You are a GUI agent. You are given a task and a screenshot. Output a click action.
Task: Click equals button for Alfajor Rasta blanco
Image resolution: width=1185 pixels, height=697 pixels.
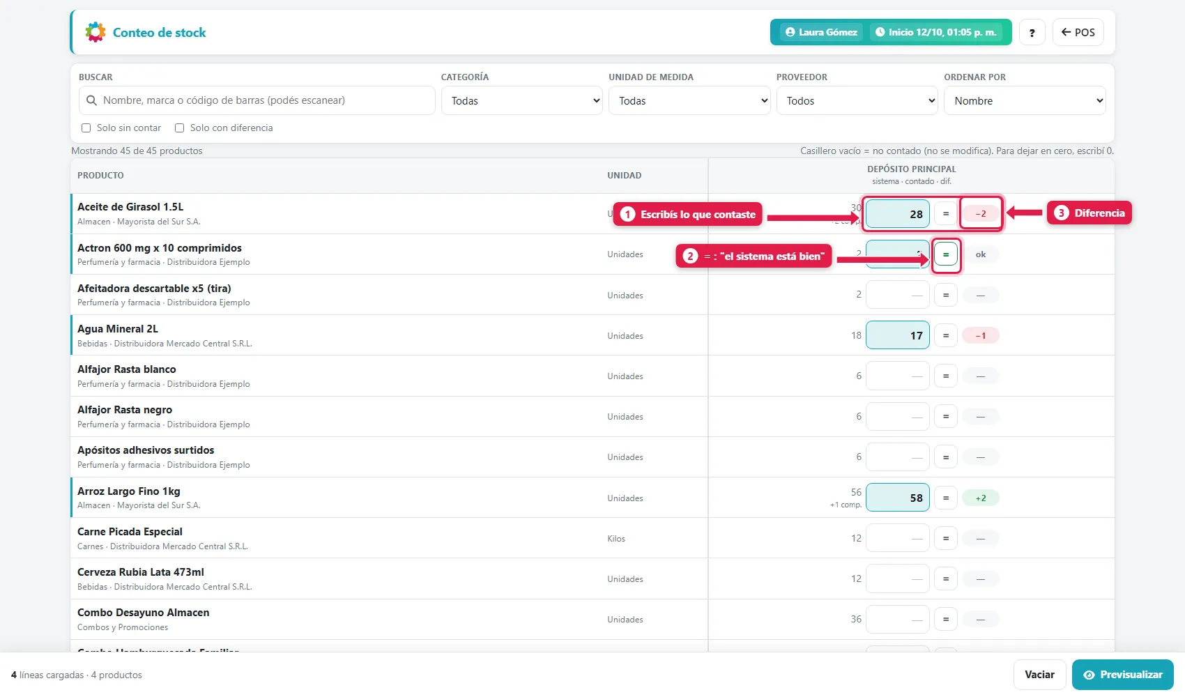[946, 376]
